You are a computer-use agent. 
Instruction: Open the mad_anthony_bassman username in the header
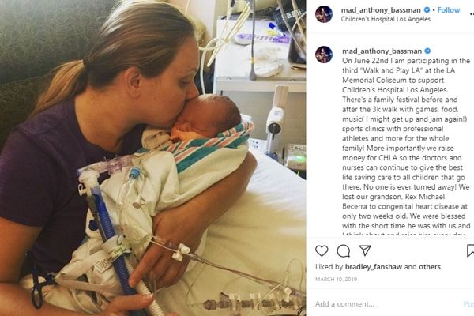pyautogui.click(x=381, y=10)
